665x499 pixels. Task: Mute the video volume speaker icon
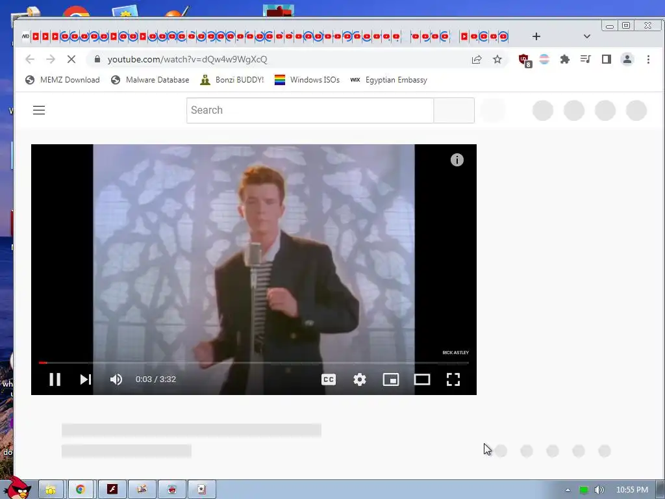coord(116,379)
